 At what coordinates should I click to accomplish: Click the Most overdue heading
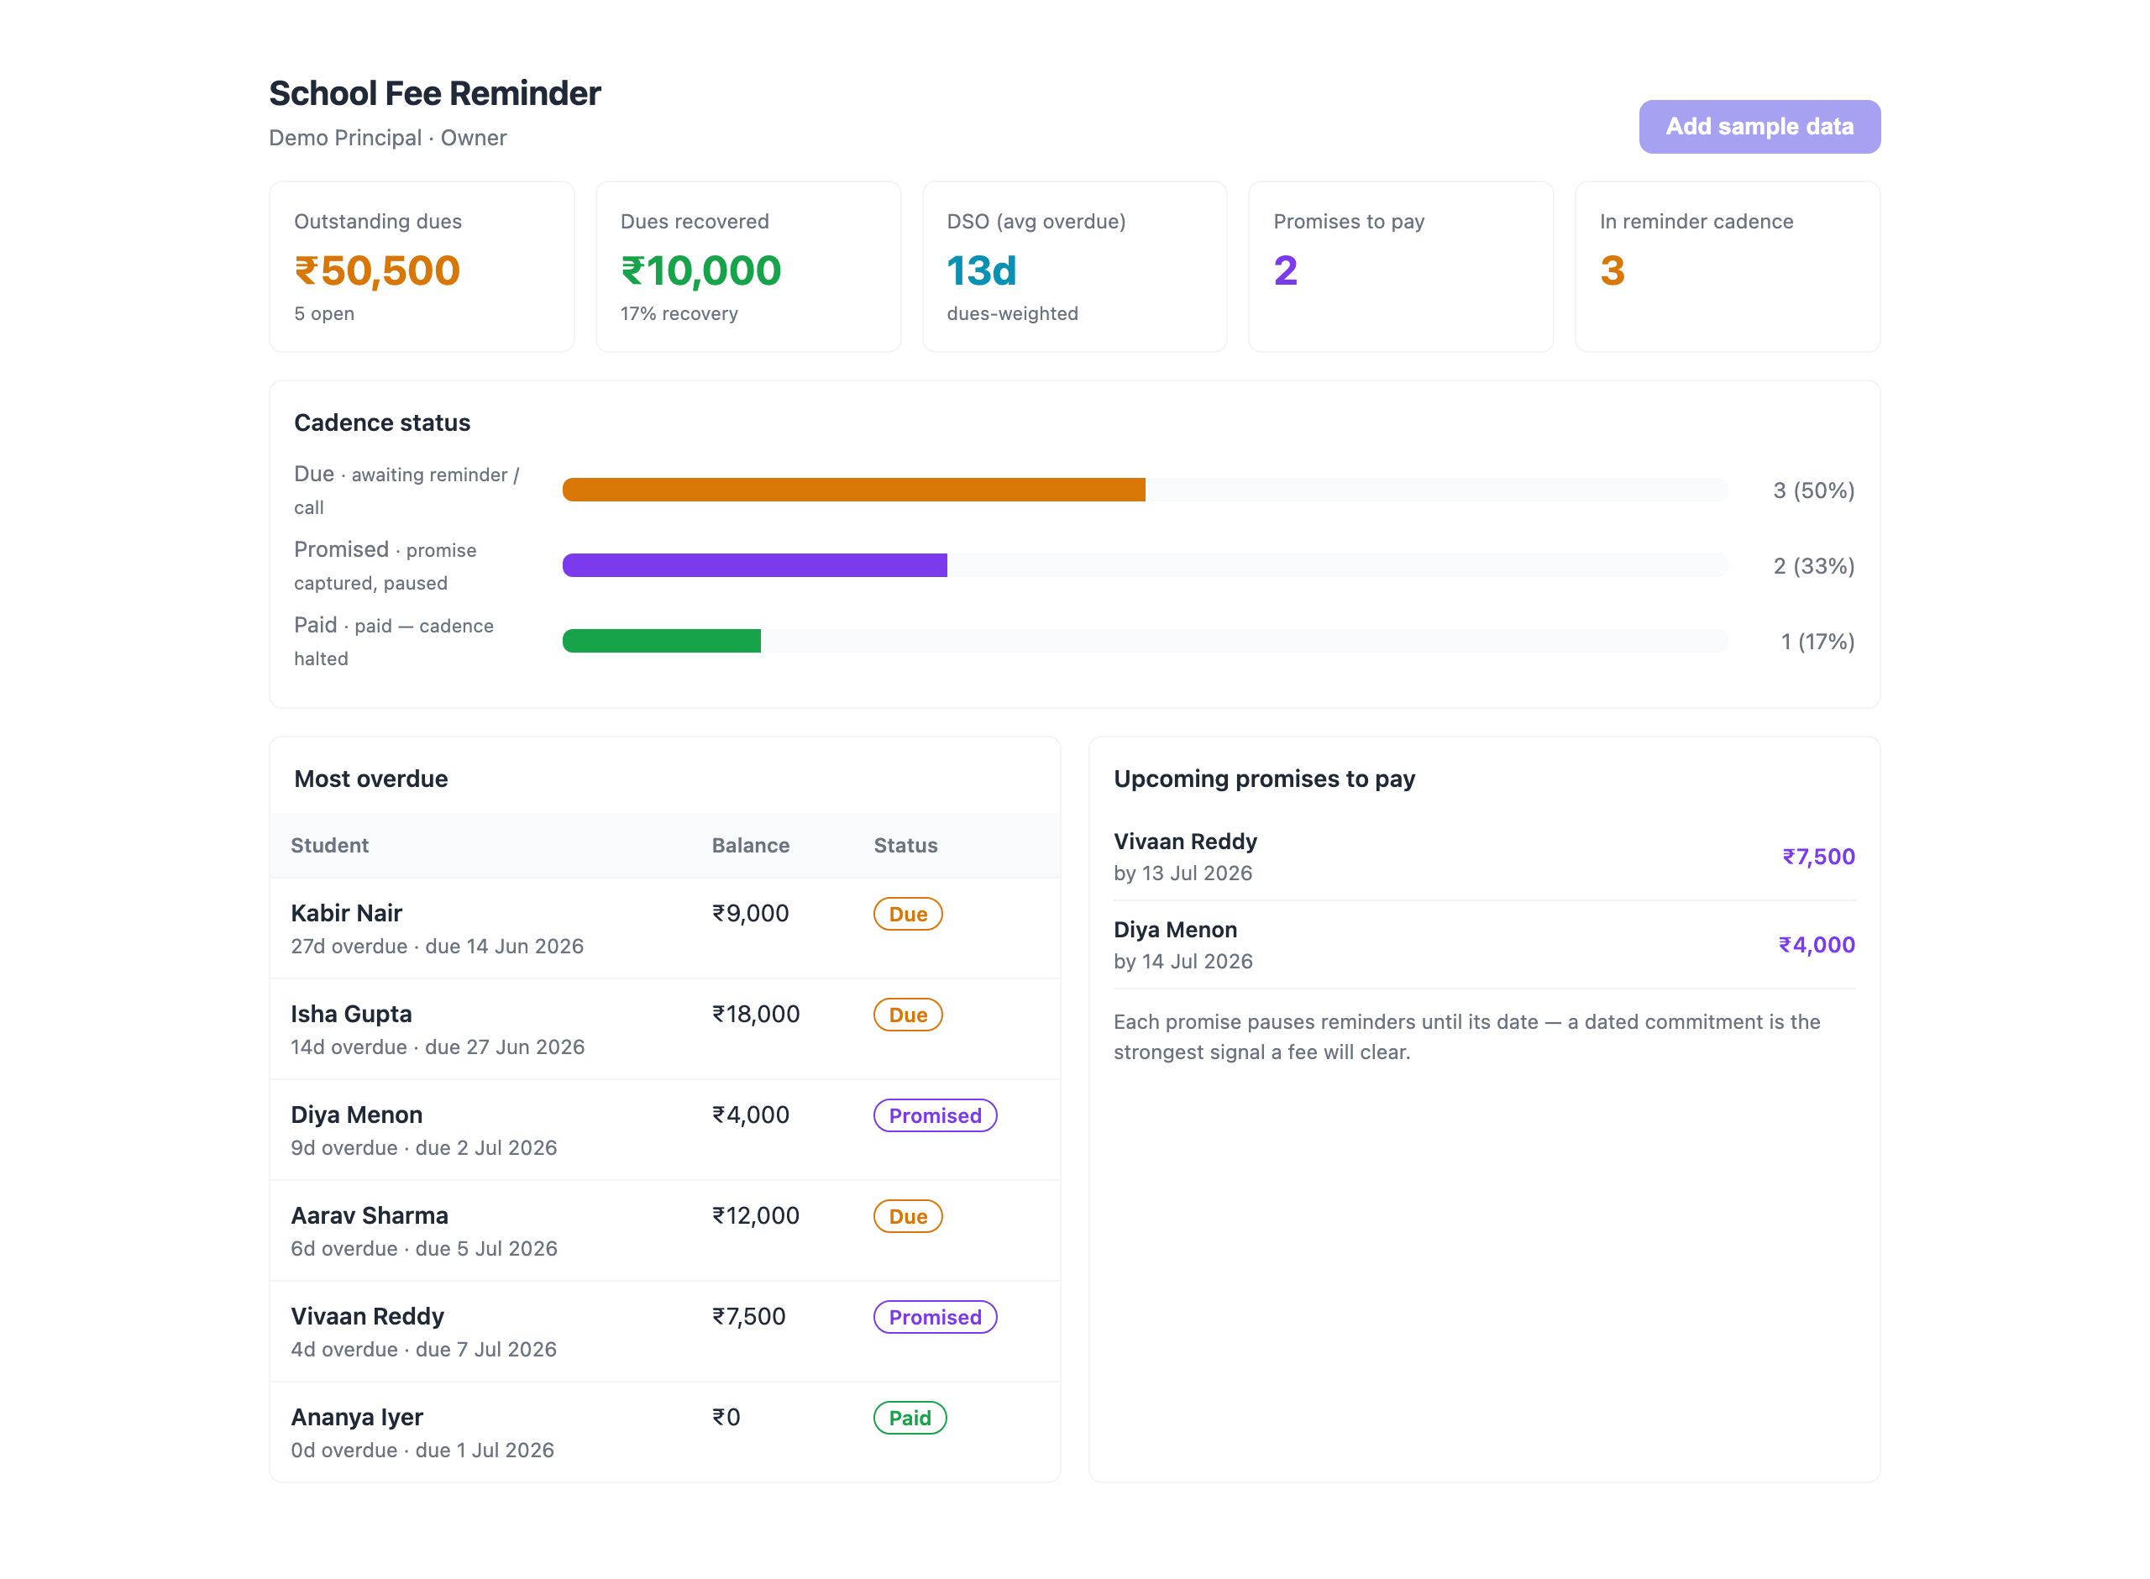point(370,778)
